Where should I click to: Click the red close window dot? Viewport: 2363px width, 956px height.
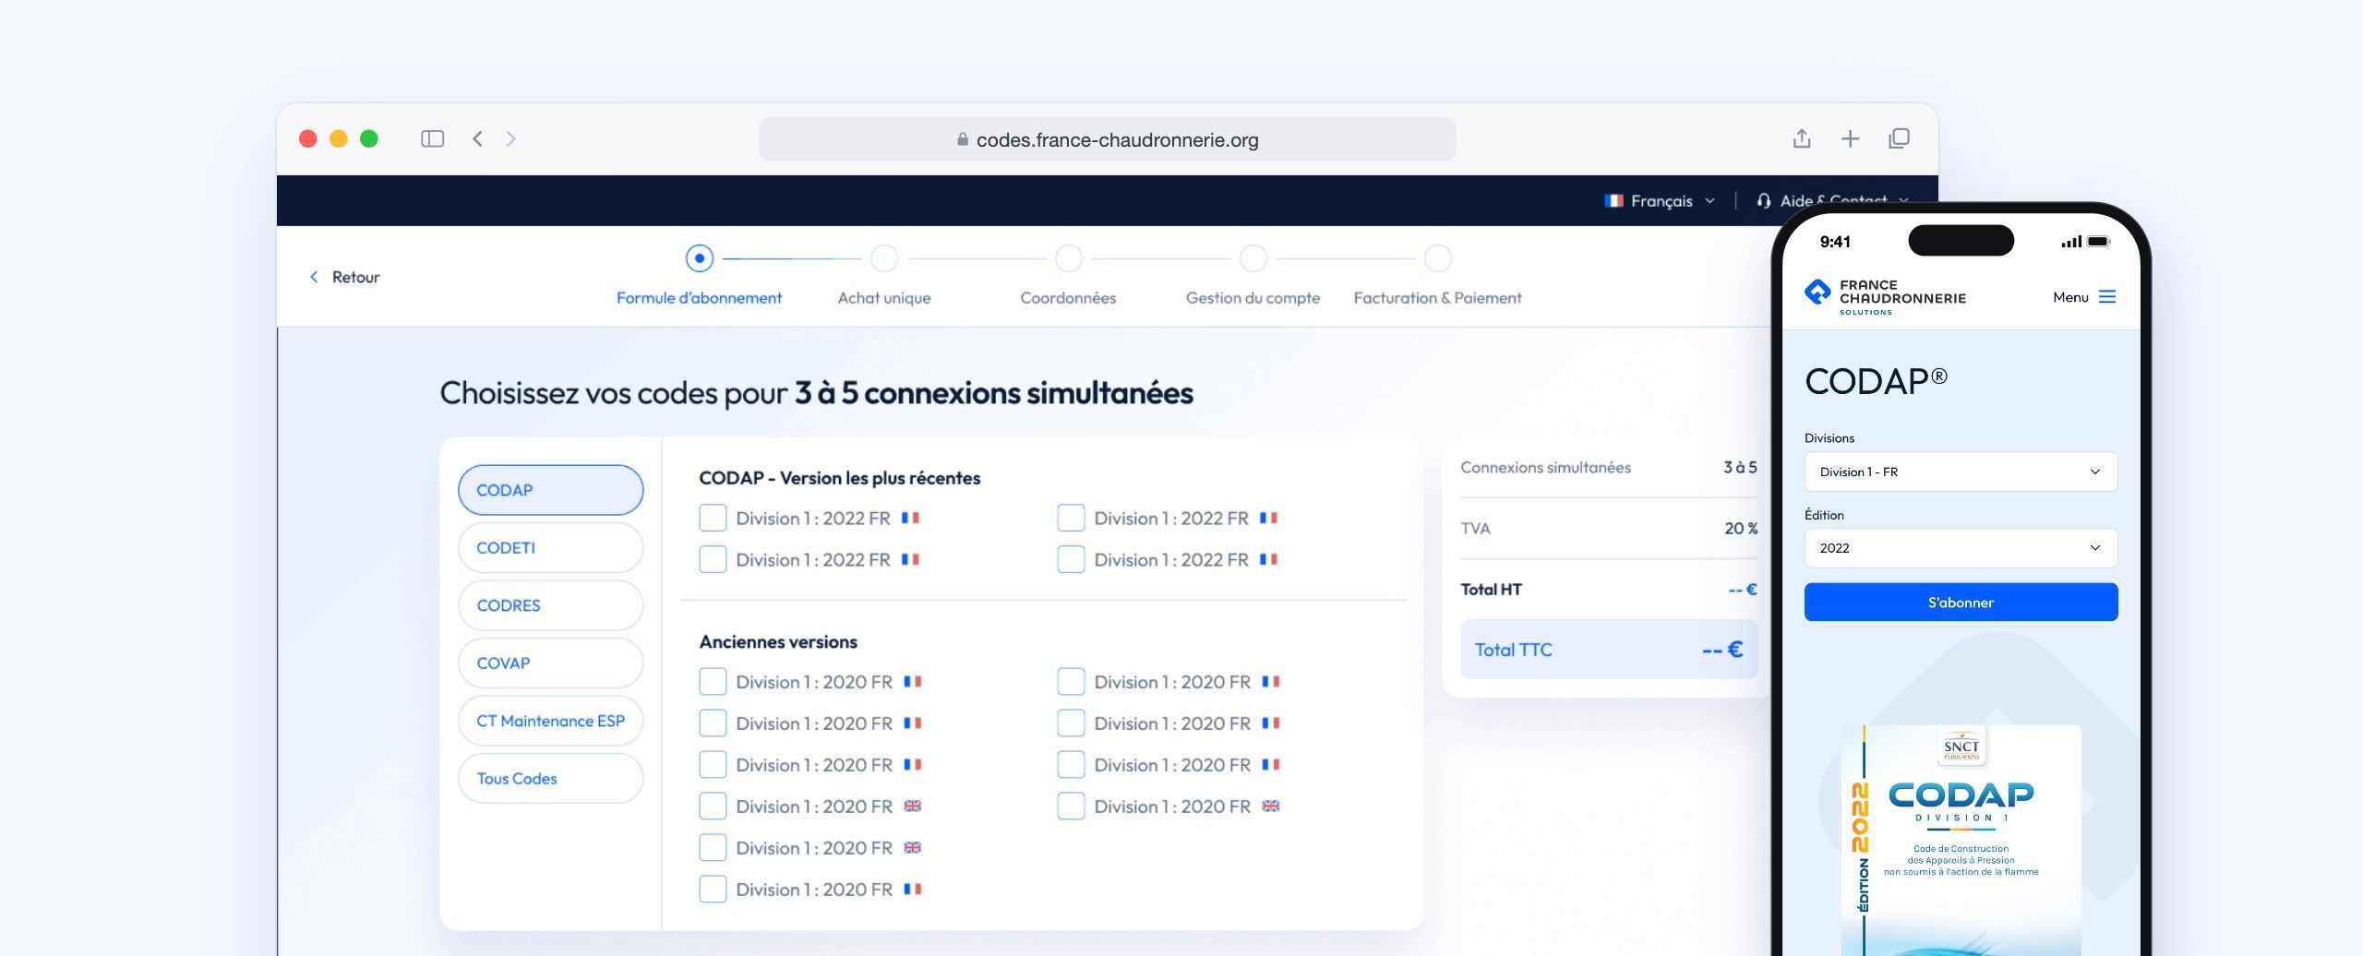(x=308, y=138)
